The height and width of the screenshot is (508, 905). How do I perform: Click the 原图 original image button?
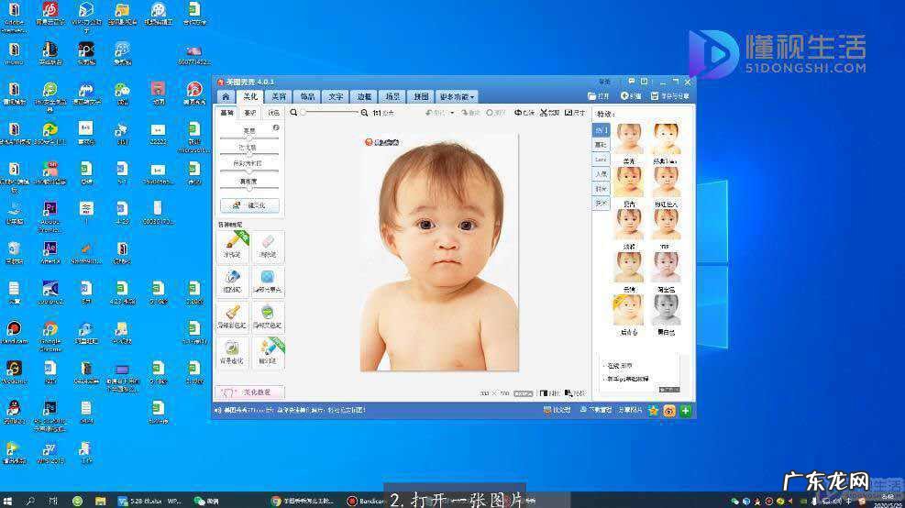pos(496,113)
